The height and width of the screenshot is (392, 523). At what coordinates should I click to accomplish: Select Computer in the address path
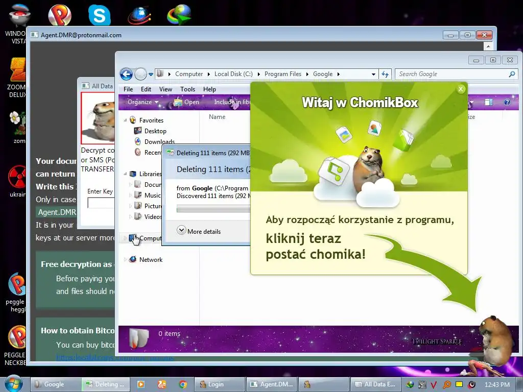pyautogui.click(x=189, y=74)
